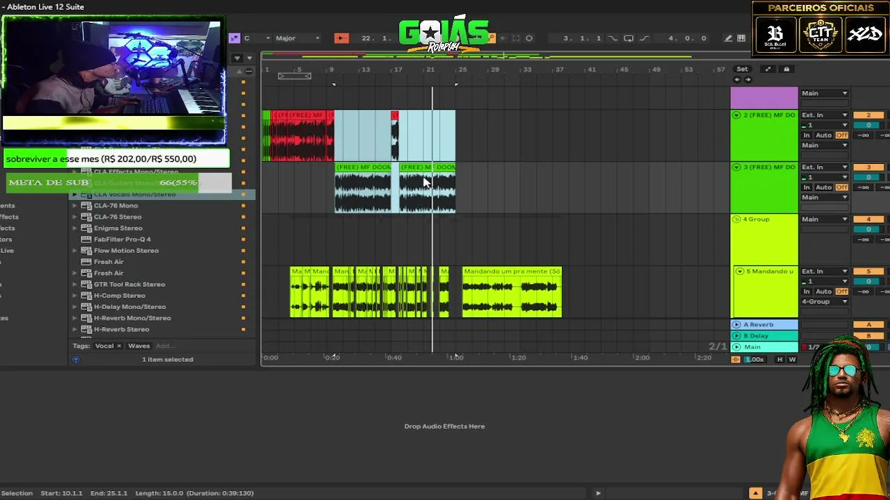Click the Enigma Stereo plugin icon
The image size is (890, 500).
point(86,228)
